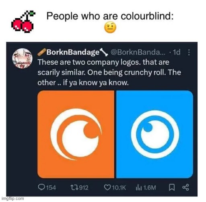Viewport: 206px width, 202px height.
Task: Bookmark the tweet
Action: 172,187
